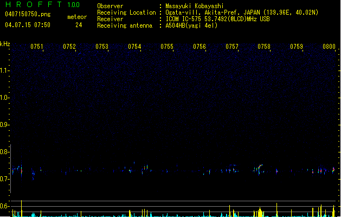Click the 0752 time marker
The width and height of the screenshot is (341, 217).
69,47
